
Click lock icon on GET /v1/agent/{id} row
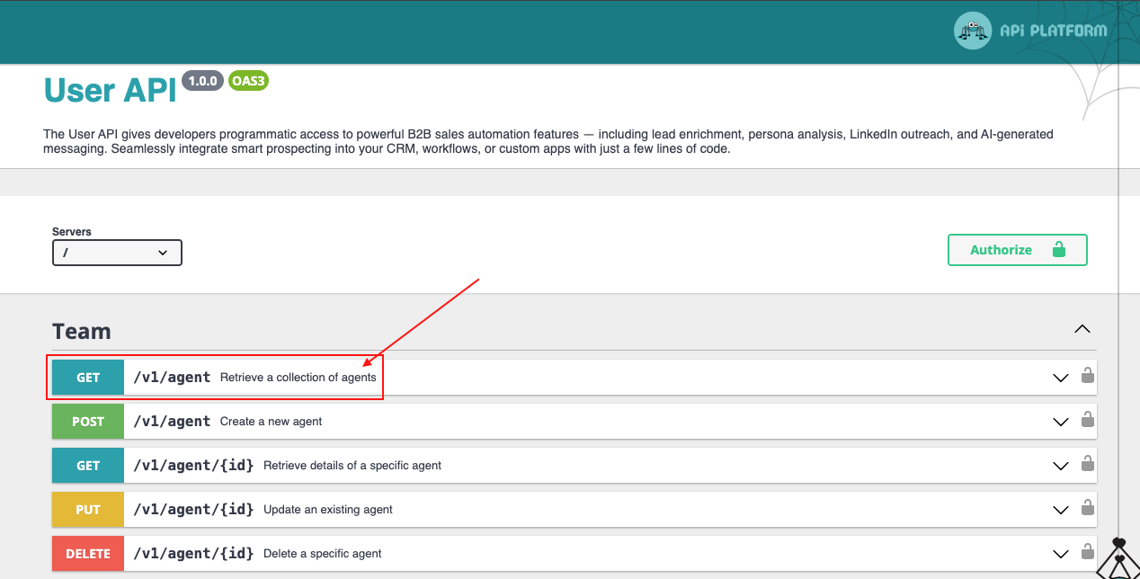click(x=1087, y=464)
